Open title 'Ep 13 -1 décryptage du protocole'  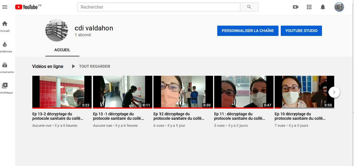pyautogui.click(x=118, y=116)
